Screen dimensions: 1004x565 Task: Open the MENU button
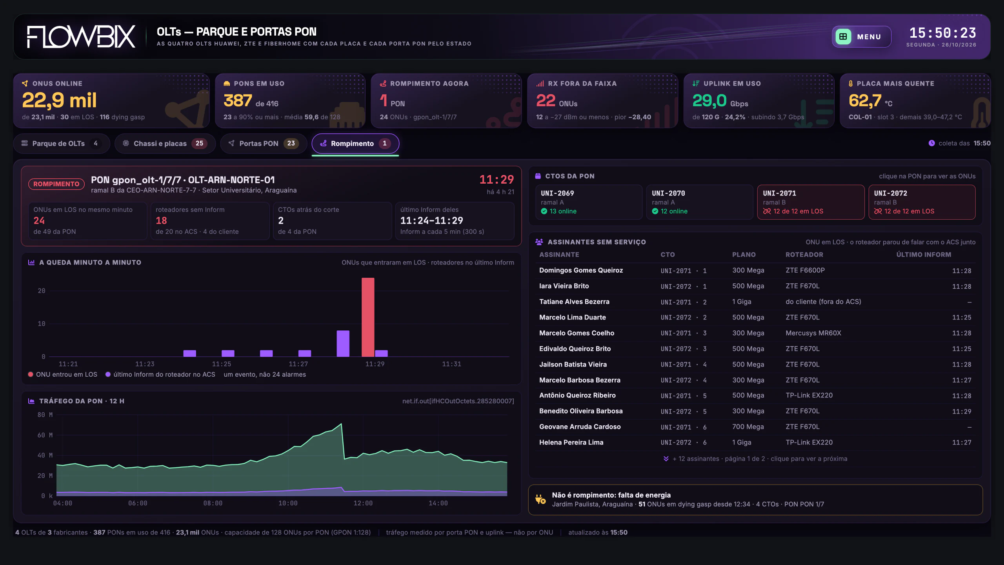[861, 36]
